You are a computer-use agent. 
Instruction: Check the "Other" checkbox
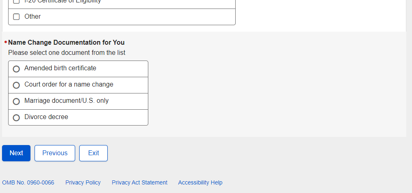(x=17, y=17)
